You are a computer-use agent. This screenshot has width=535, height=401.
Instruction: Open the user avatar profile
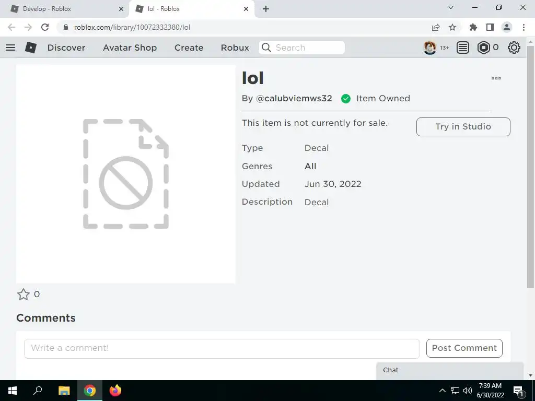click(430, 48)
